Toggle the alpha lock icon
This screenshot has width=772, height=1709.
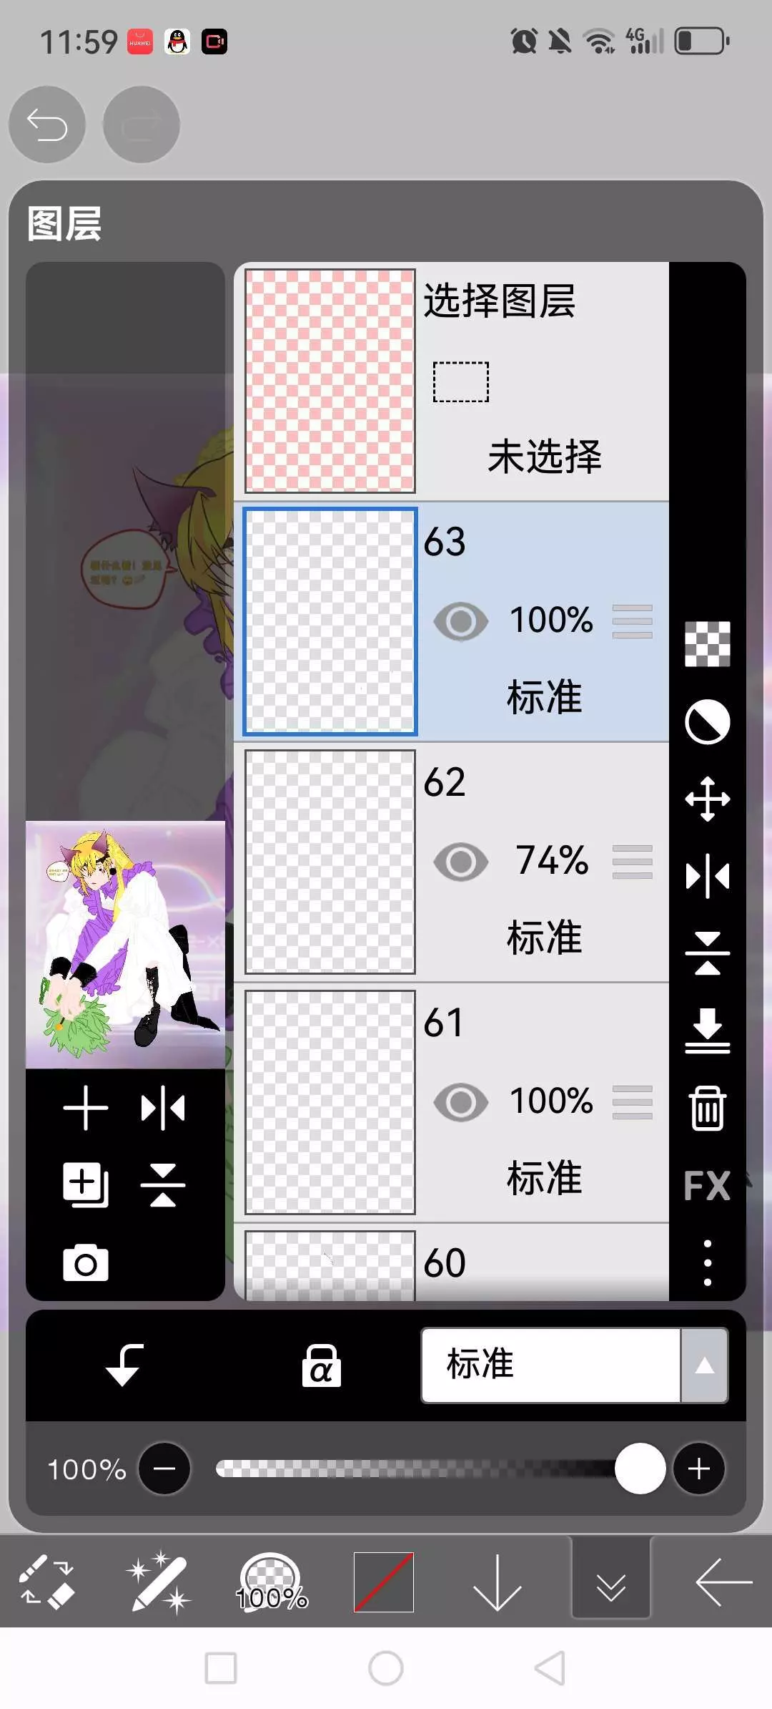click(321, 1365)
